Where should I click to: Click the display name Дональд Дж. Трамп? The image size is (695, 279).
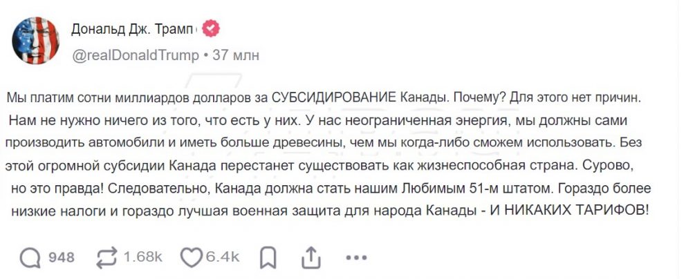click(x=134, y=30)
